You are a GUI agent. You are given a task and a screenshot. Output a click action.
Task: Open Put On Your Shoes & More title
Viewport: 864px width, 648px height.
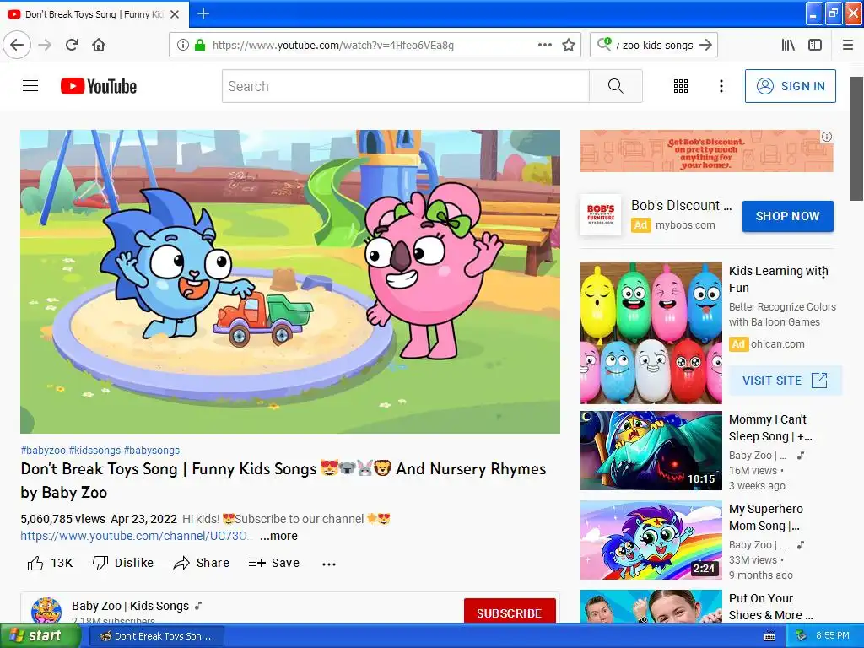tap(770, 606)
